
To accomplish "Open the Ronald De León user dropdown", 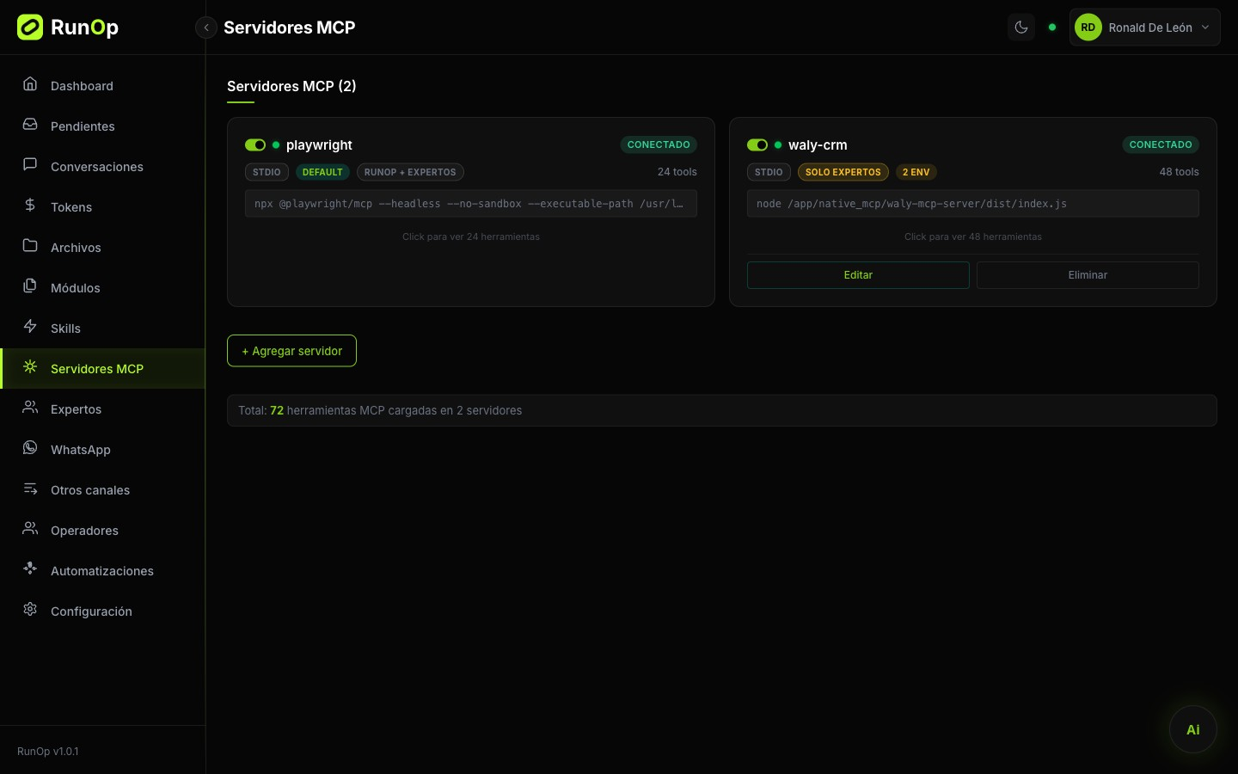I will (1144, 28).
